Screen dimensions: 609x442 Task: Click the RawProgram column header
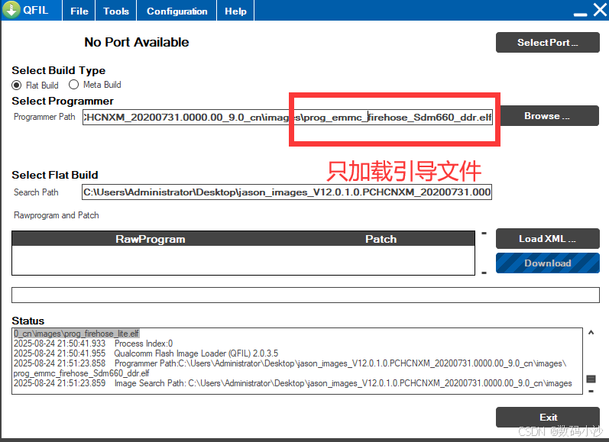(x=150, y=239)
